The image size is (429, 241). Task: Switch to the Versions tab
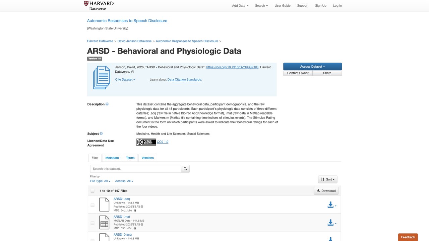(147, 158)
